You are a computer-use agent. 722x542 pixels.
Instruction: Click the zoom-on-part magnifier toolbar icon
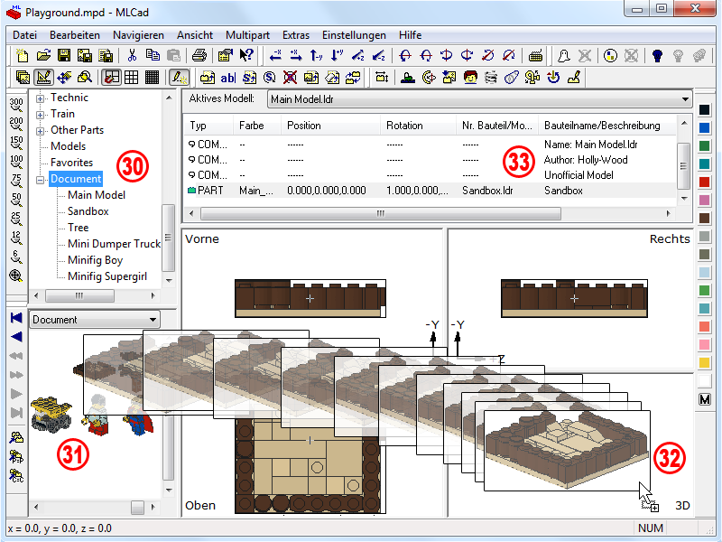[85, 78]
